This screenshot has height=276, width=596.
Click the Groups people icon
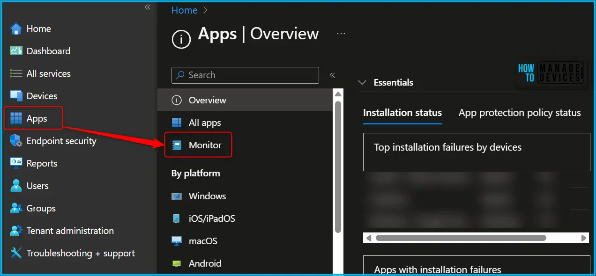pyautogui.click(x=16, y=208)
